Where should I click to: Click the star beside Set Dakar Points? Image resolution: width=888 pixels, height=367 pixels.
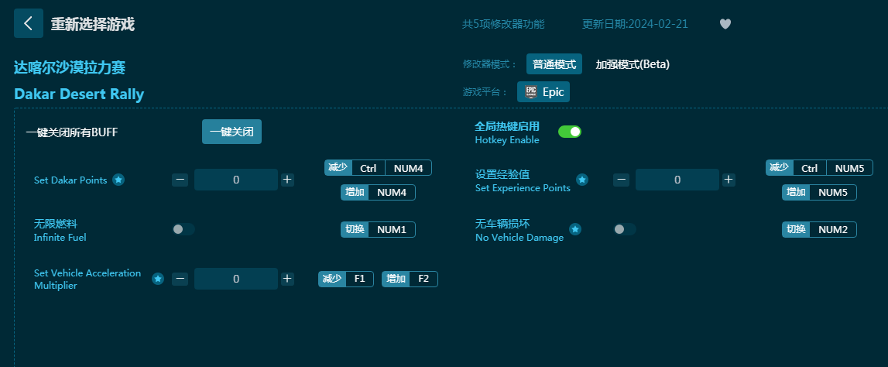(x=118, y=180)
